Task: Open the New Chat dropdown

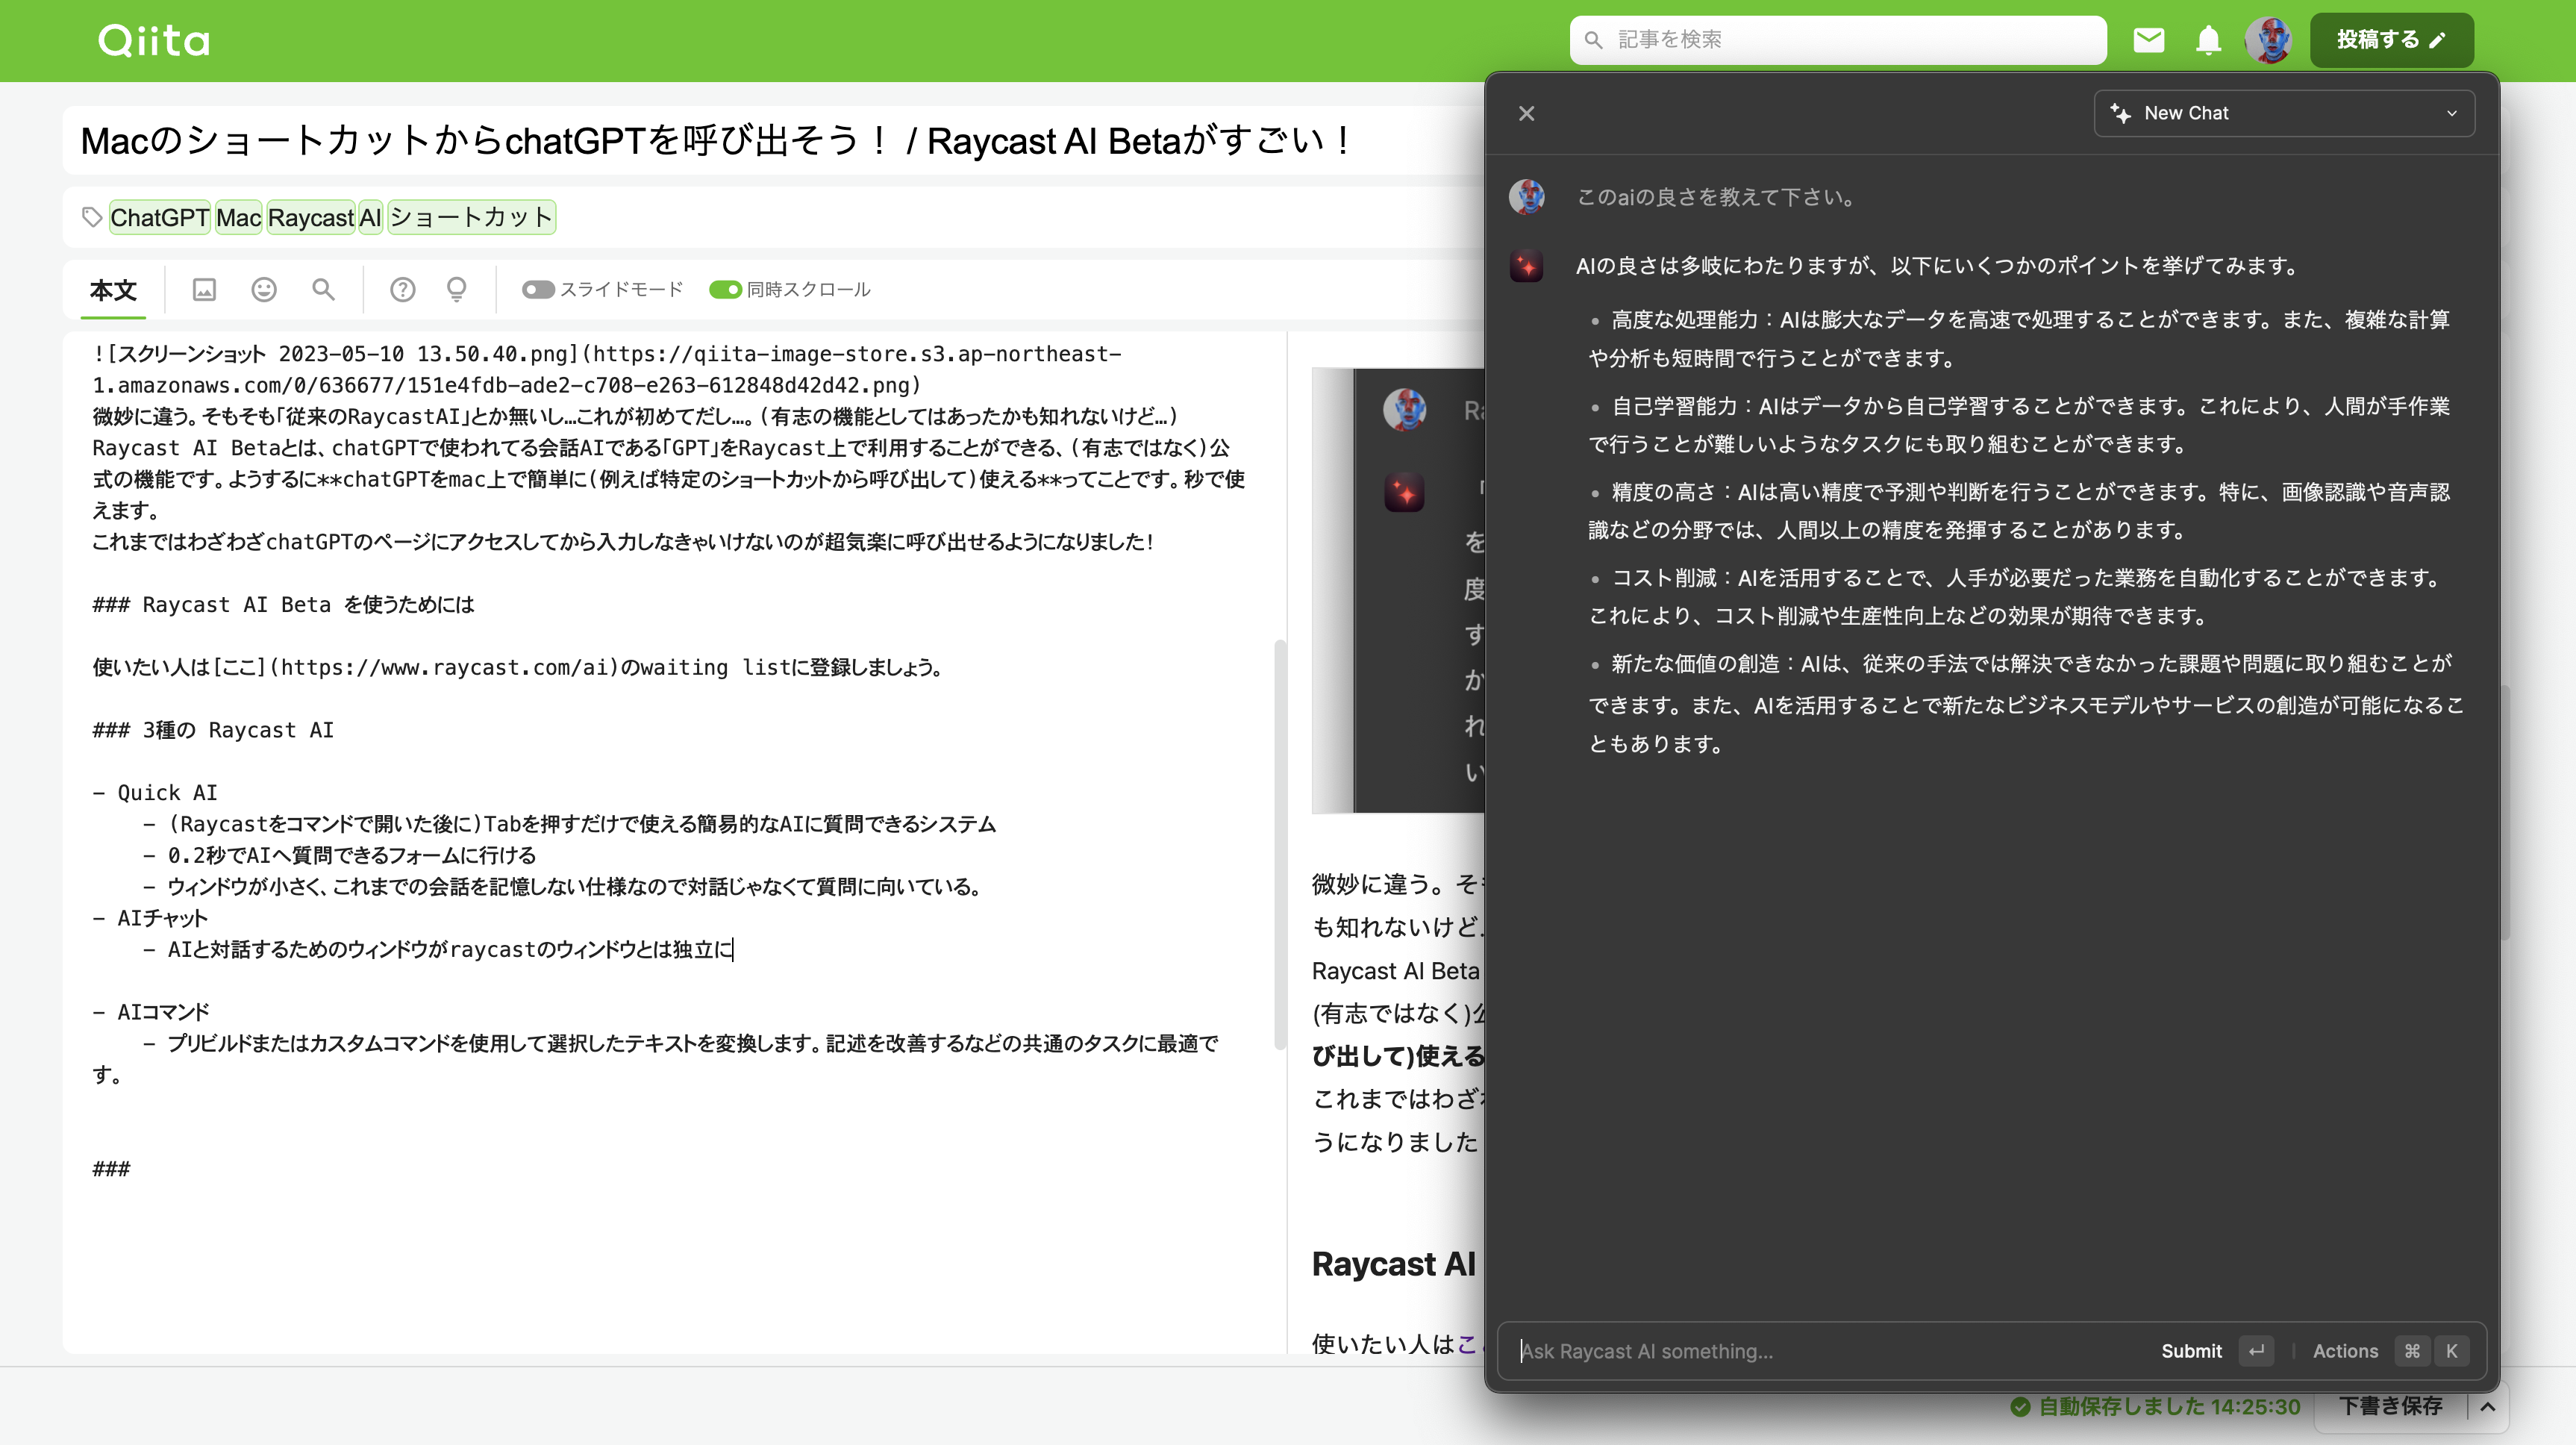Action: (x=2284, y=113)
